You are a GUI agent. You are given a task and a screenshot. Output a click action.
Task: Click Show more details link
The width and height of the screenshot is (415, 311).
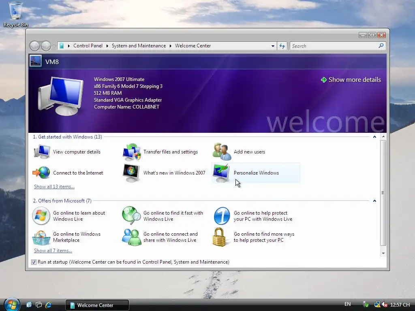pyautogui.click(x=354, y=80)
